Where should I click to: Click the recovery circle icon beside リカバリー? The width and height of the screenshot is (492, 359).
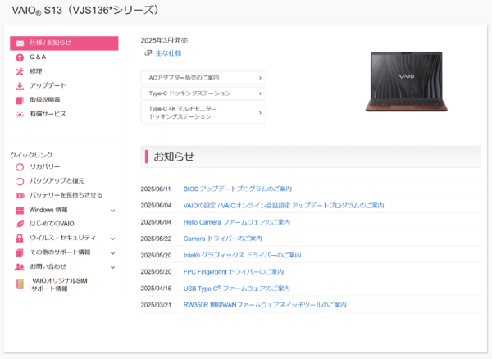tap(20, 167)
